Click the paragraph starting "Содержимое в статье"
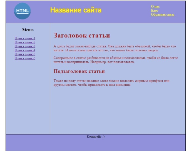The width and height of the screenshot is (189, 156). click(116, 60)
